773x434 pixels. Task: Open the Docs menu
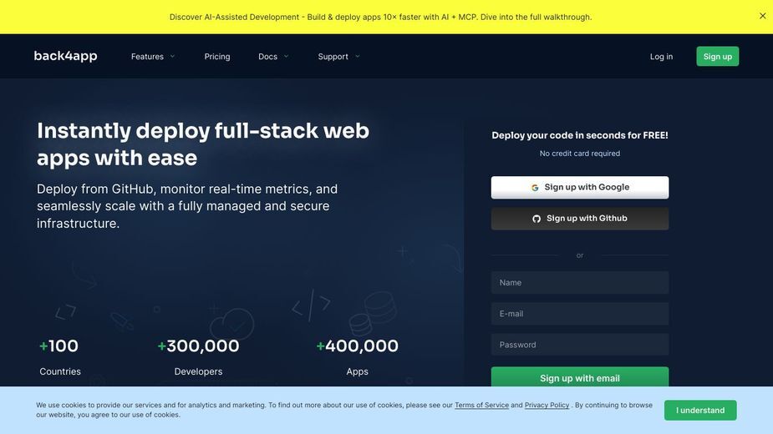tap(267, 57)
